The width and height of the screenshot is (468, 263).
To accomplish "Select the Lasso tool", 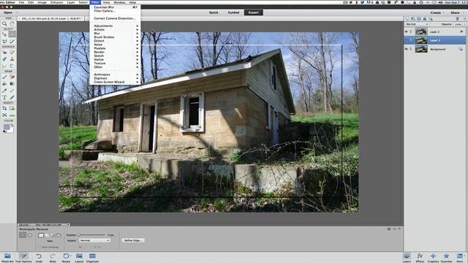I will tap(4, 42).
